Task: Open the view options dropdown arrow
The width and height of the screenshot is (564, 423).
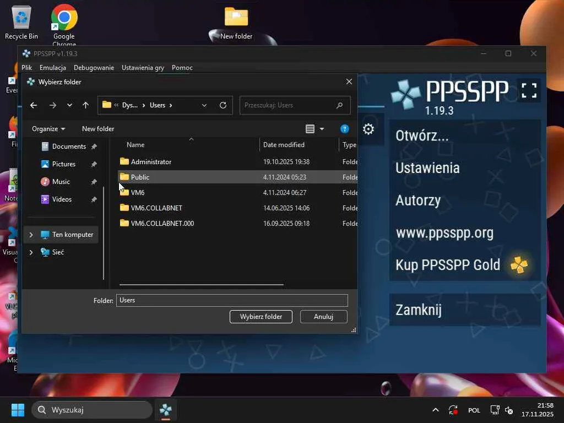Action: (322, 129)
